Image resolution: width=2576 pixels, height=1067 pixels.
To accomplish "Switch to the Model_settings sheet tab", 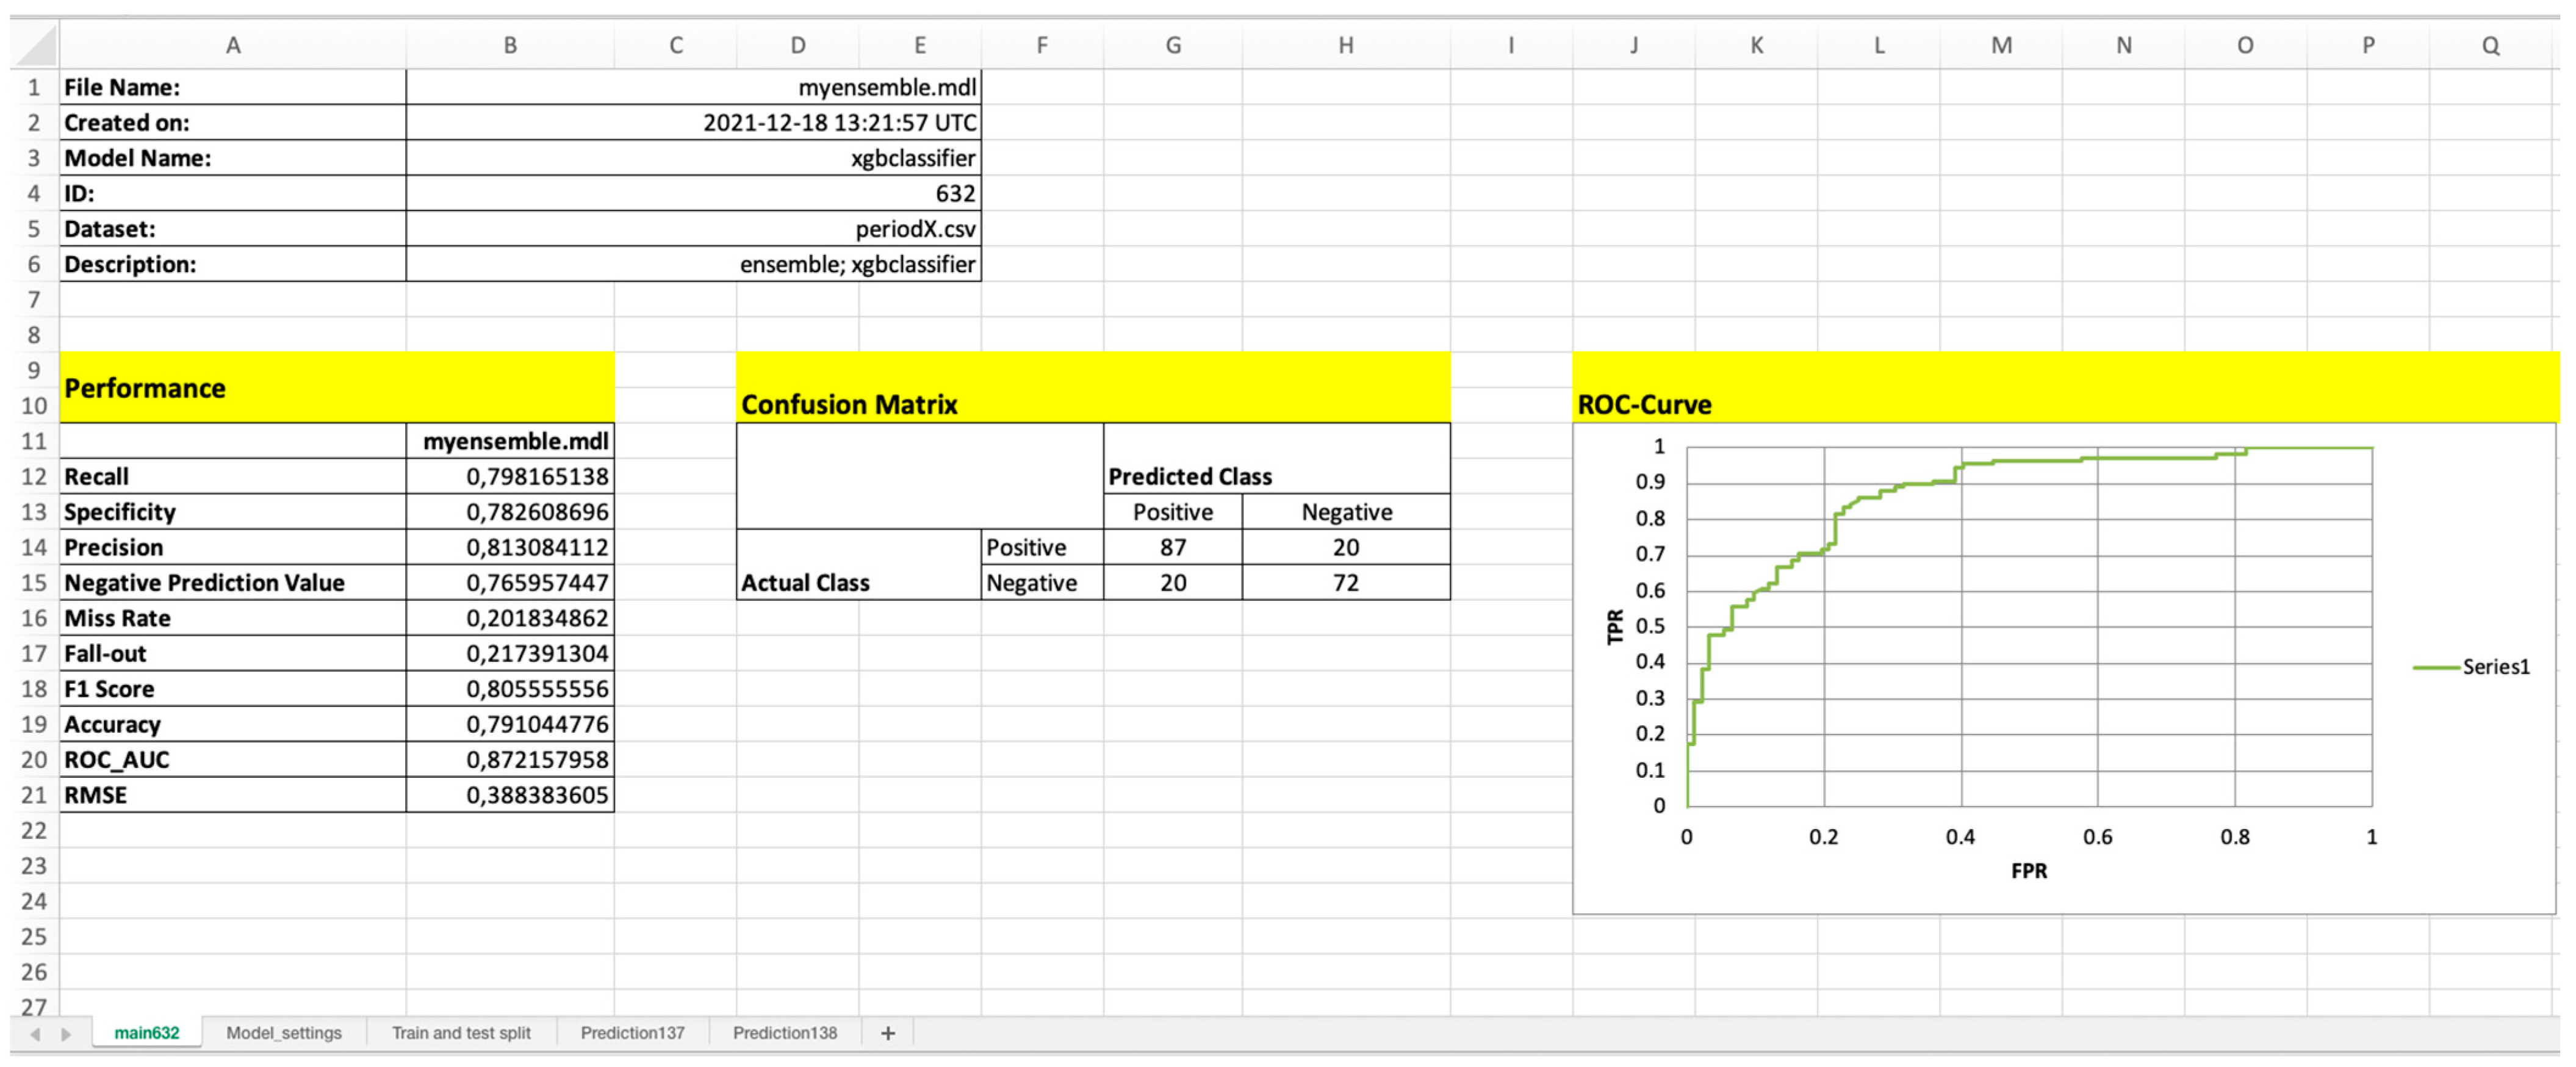I will point(283,1033).
